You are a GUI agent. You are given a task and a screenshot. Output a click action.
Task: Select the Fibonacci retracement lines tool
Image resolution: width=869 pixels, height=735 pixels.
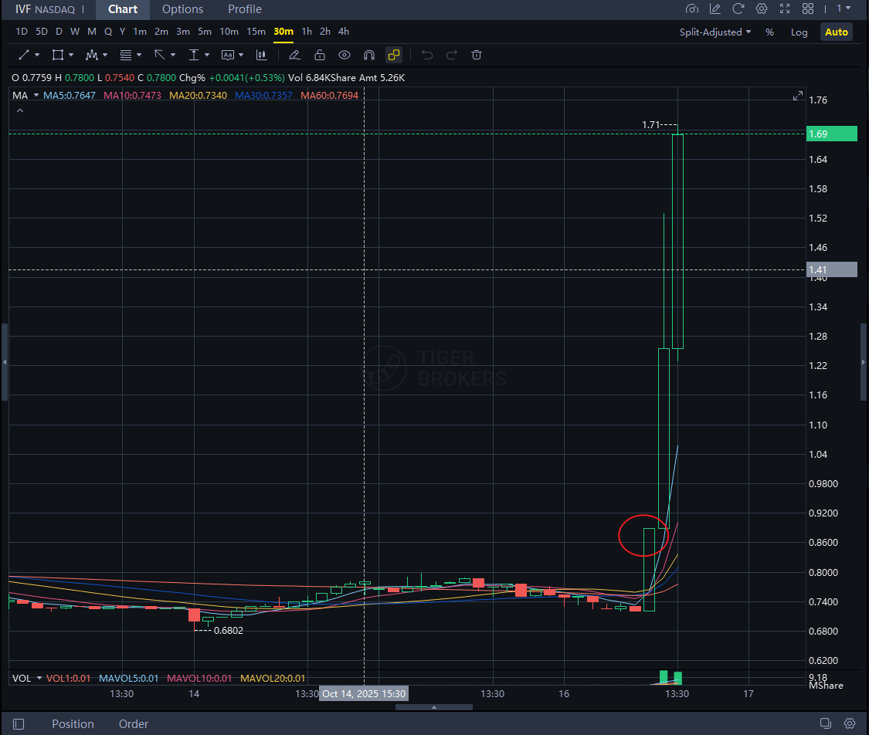pyautogui.click(x=126, y=55)
